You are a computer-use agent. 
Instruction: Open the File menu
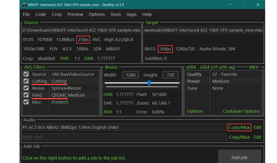tap(26, 14)
